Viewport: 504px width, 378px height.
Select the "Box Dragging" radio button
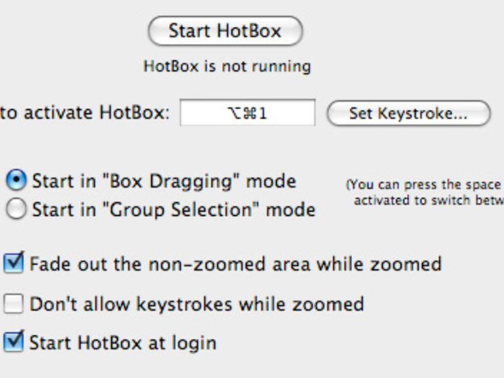coord(17,180)
